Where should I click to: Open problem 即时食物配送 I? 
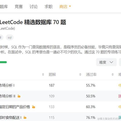click(11, 117)
